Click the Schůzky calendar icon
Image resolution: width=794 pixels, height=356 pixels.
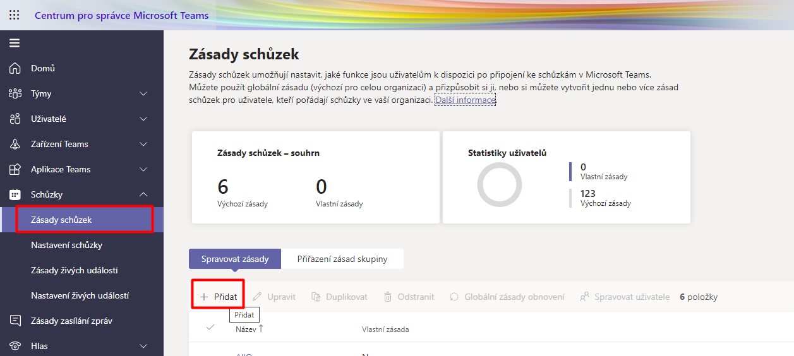pyautogui.click(x=15, y=194)
